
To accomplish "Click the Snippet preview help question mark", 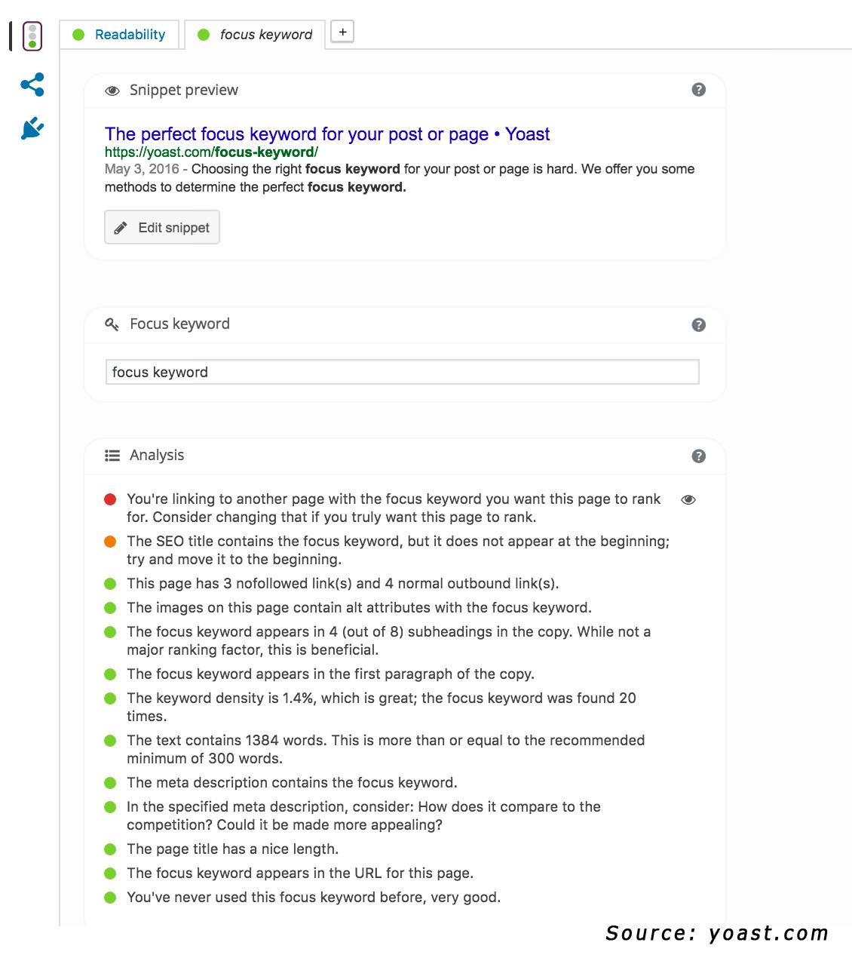I will point(698,90).
